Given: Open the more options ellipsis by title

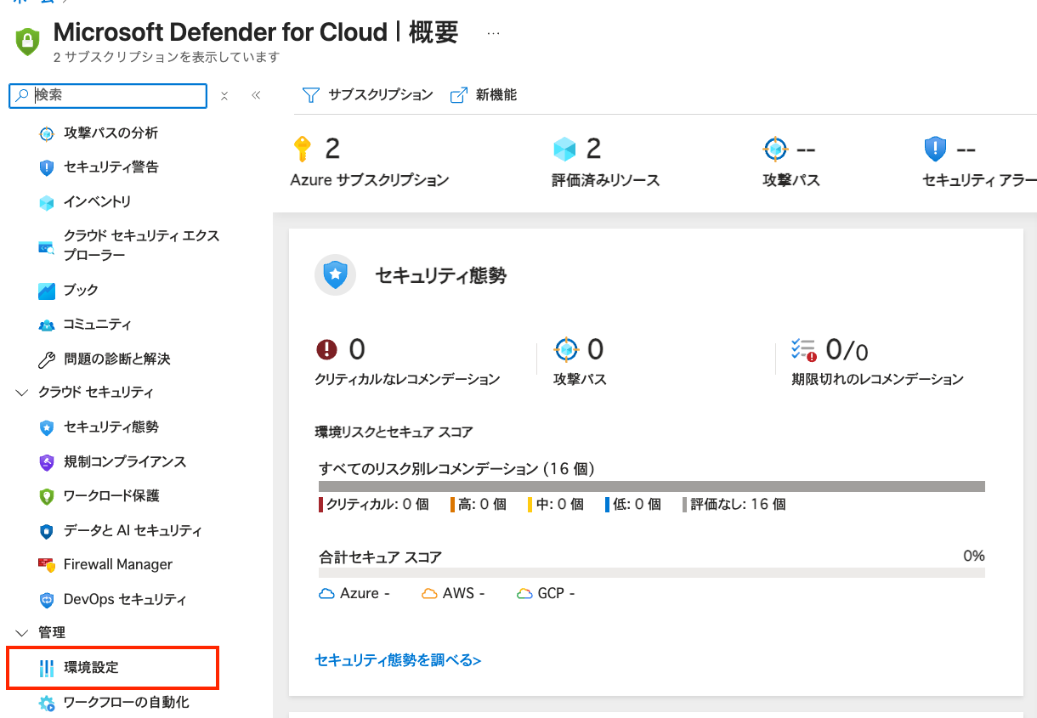Looking at the screenshot, I should click(493, 33).
